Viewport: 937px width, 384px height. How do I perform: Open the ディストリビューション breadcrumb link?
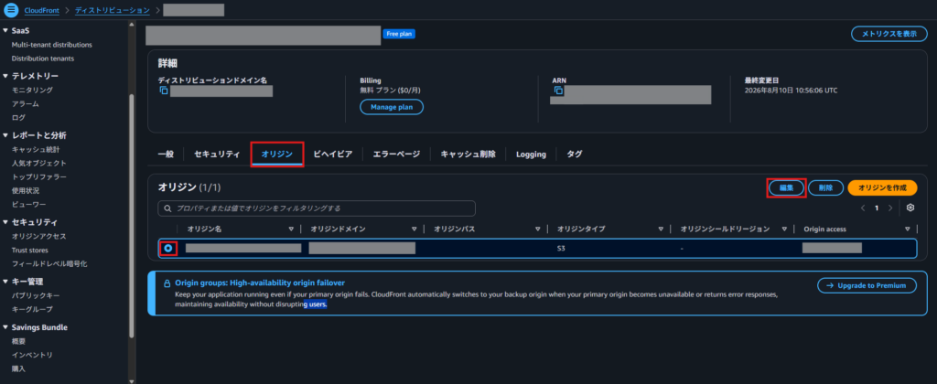113,10
